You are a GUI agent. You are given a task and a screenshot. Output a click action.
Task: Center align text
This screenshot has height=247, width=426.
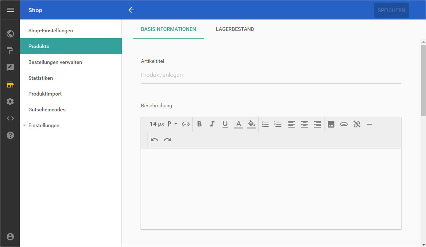(305, 124)
